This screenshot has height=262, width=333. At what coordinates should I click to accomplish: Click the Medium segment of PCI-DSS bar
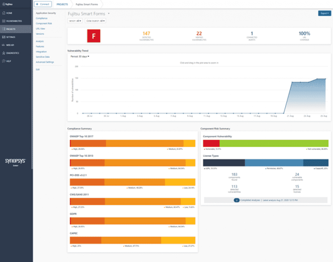[x=135, y=182]
